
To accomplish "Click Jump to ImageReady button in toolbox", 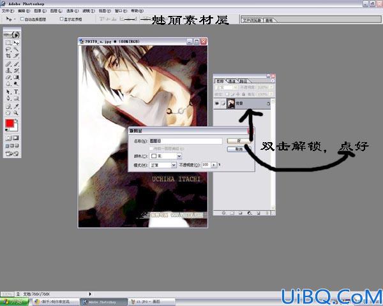I will click(12, 154).
